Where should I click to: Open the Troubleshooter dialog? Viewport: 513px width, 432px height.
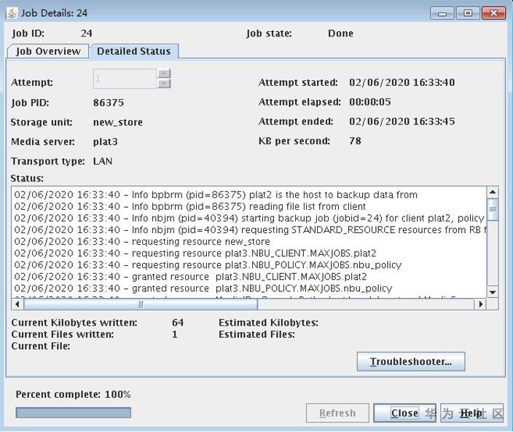click(x=411, y=361)
